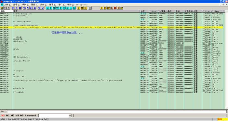Open the Log window with L icon
Image resolution: width=228 pixels, height=121 pixels.
pos(47,8)
